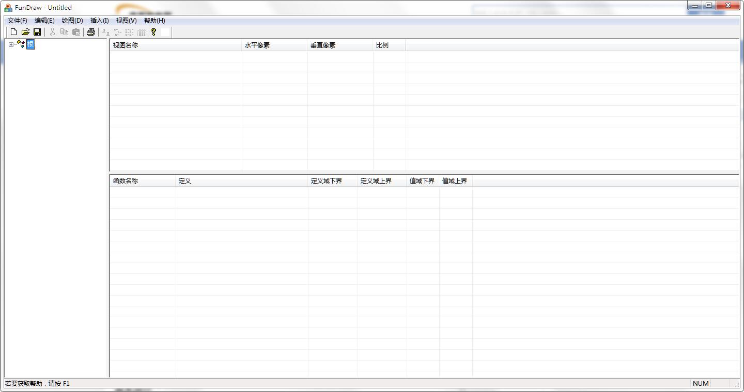744x392 pixels.
Task: Click the Open file folder icon
Action: 25,32
